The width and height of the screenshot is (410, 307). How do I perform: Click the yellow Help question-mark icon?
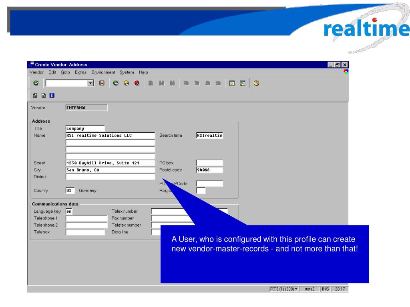pyautogui.click(x=257, y=83)
